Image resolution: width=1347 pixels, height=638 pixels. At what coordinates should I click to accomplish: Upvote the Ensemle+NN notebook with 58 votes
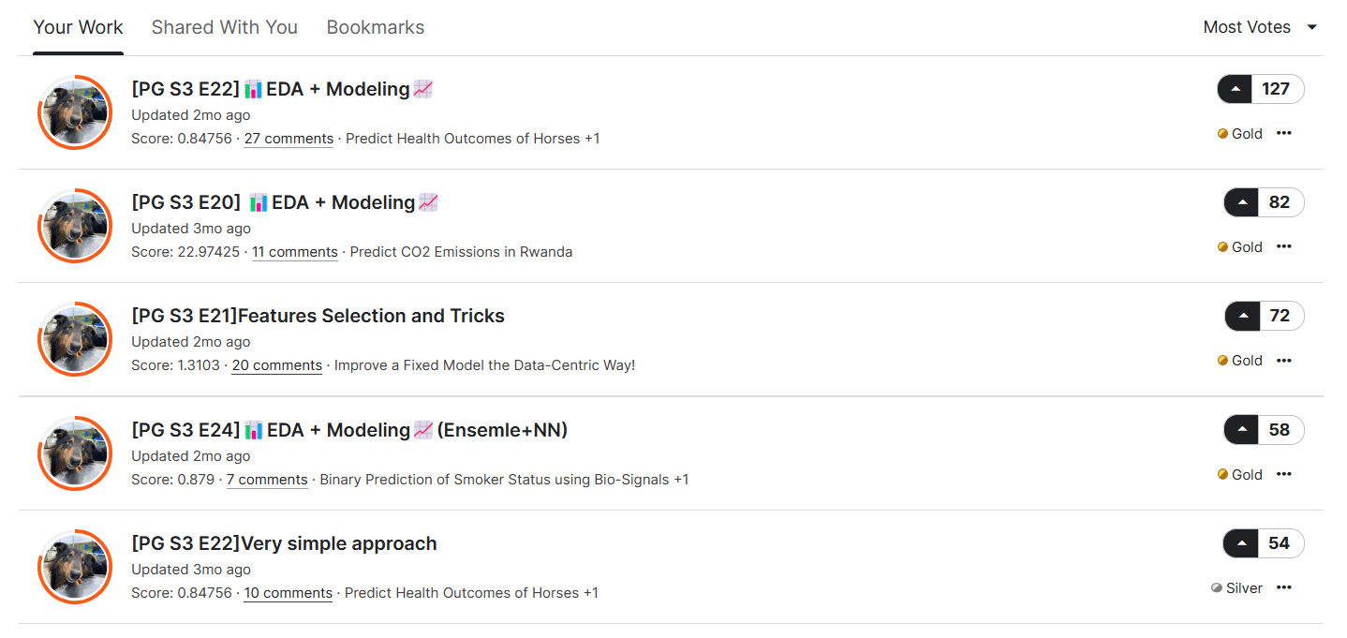point(1242,430)
